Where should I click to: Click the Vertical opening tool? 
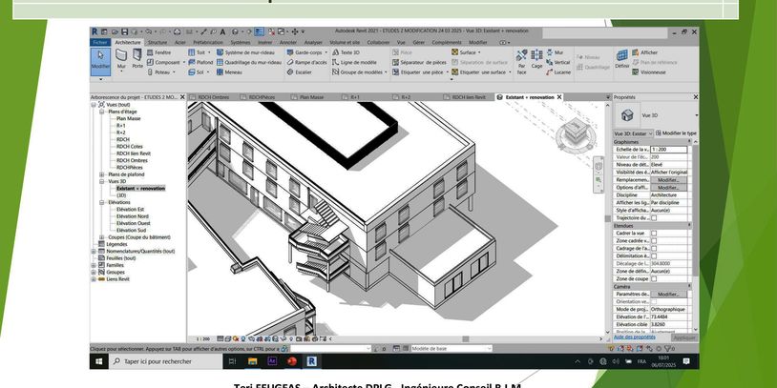click(558, 62)
